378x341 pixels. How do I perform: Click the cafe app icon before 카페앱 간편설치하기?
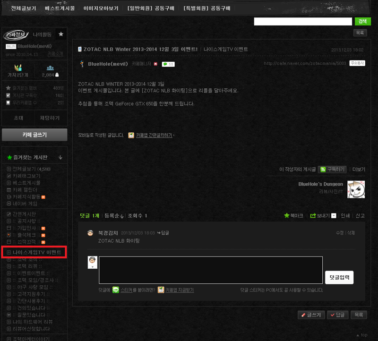point(131,135)
